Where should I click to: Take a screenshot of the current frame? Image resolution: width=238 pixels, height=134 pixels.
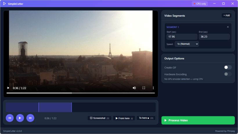pos(99,118)
